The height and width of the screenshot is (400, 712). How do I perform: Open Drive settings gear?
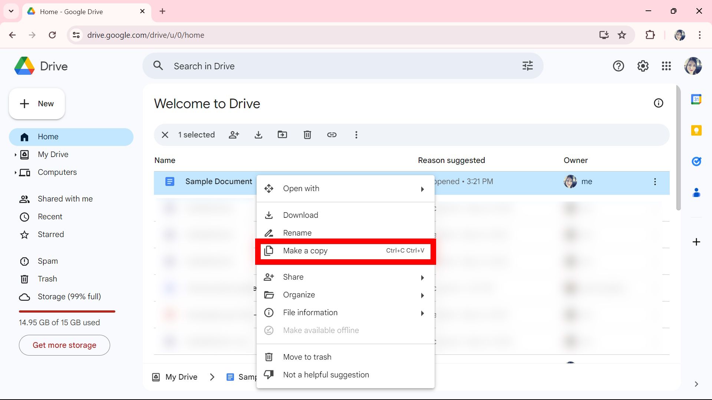tap(643, 66)
